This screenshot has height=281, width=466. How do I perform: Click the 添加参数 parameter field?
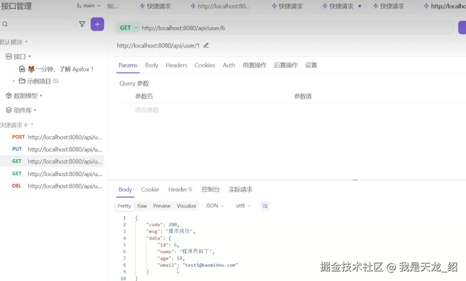[147, 110]
